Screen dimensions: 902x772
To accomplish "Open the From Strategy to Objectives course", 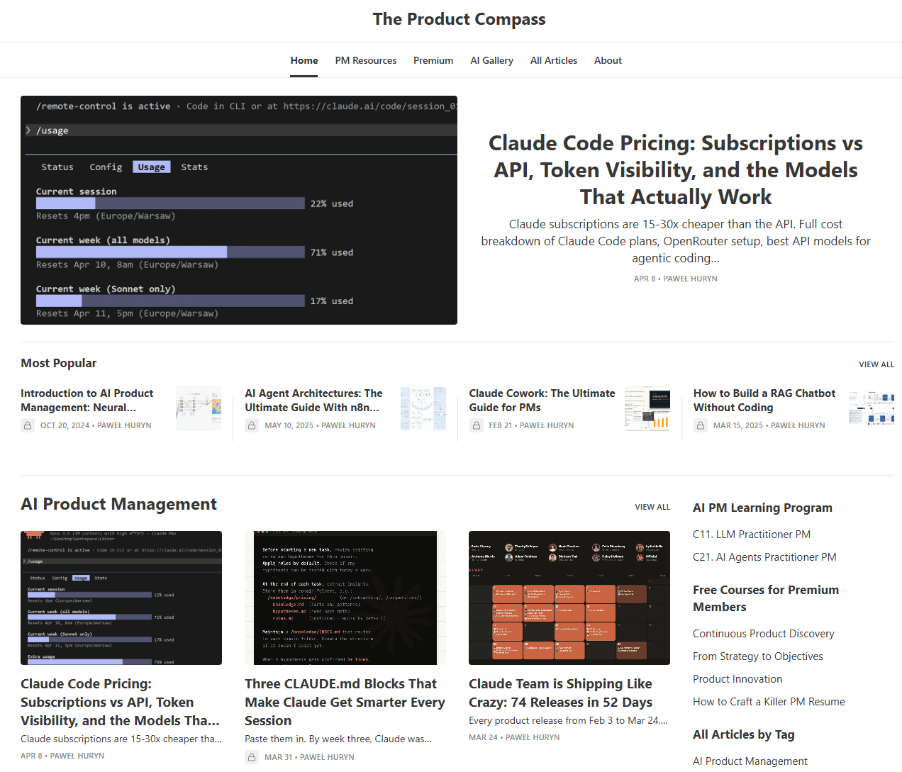I will (758, 656).
